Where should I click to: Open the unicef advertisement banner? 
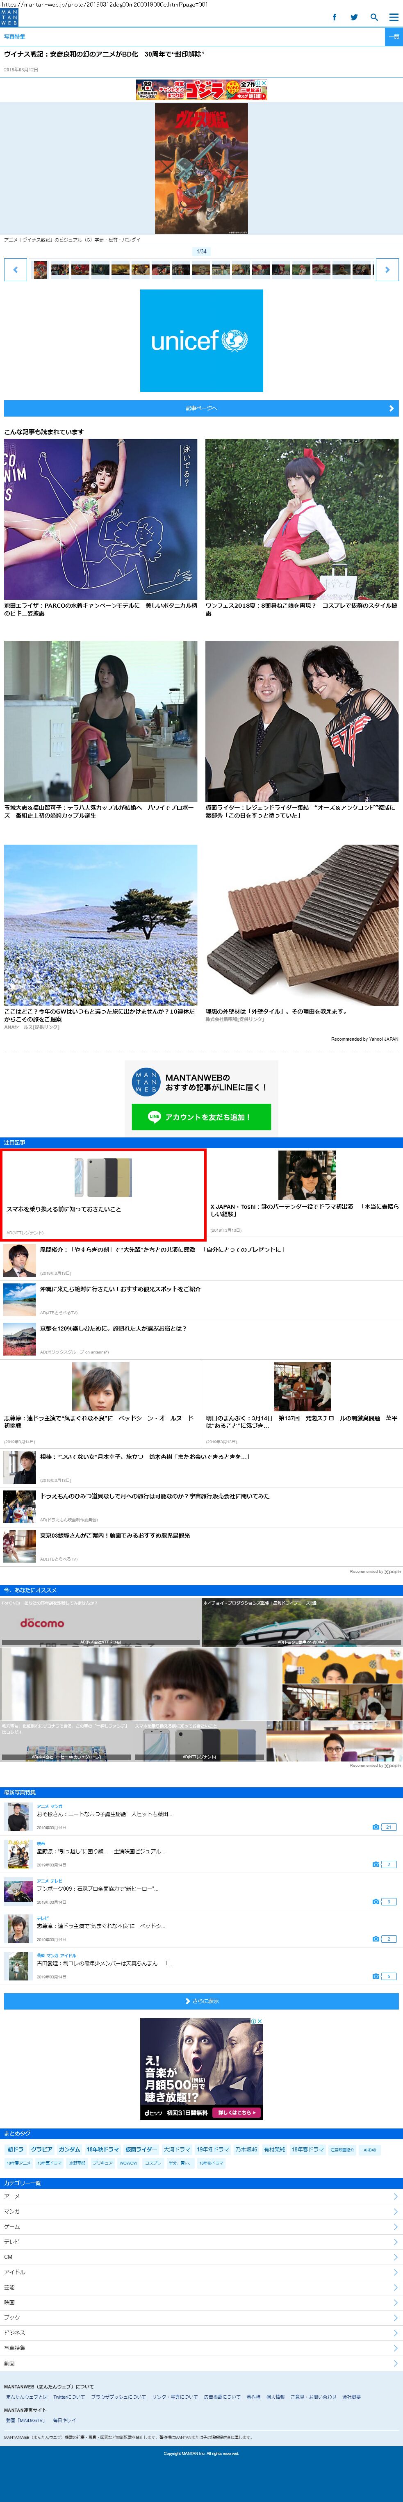[x=201, y=340]
